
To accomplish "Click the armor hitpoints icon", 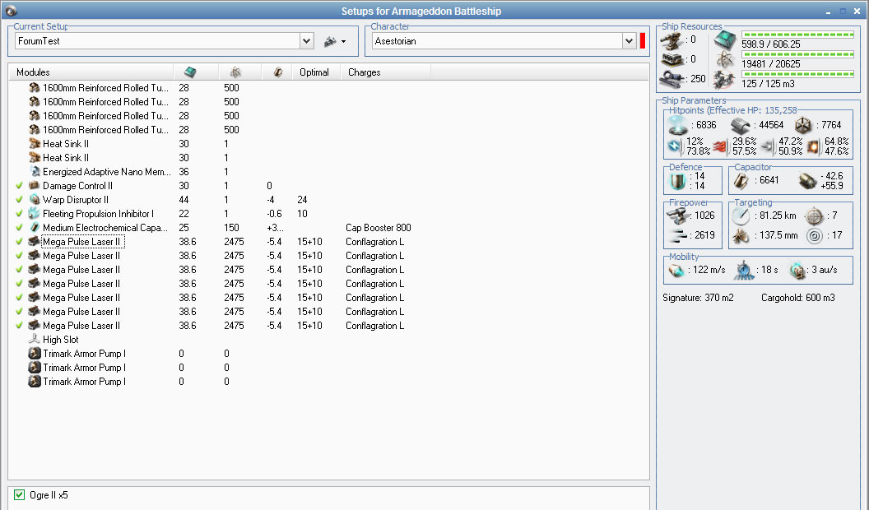I will click(741, 126).
